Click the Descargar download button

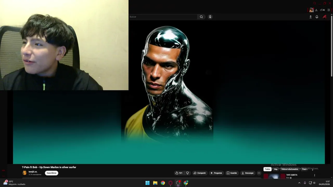click(x=247, y=173)
